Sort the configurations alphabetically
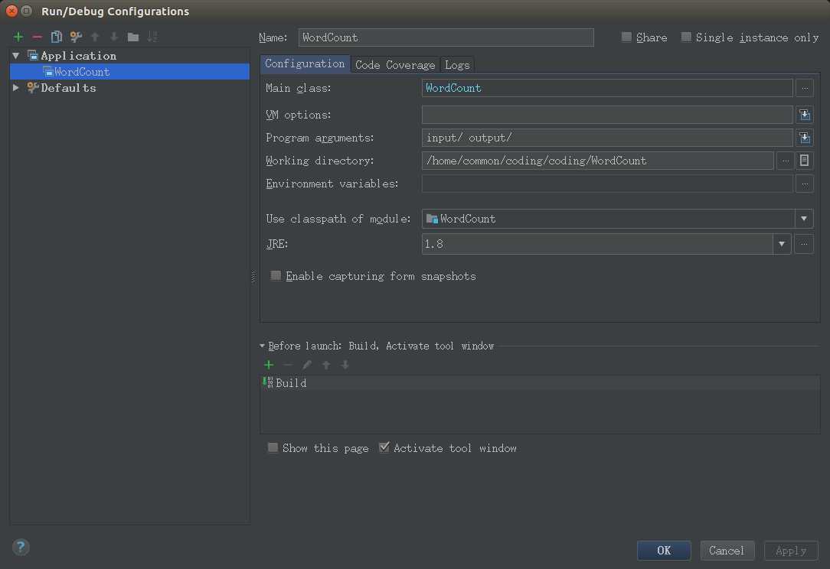The height and width of the screenshot is (569, 830). click(152, 37)
